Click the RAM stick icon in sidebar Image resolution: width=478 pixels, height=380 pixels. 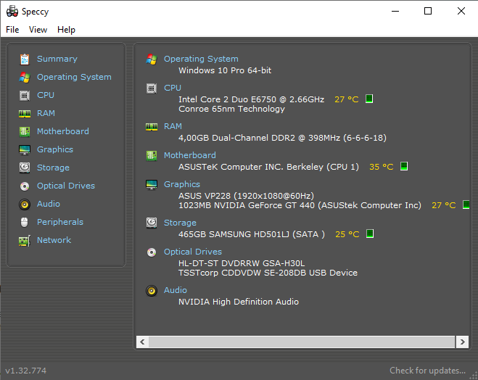point(25,114)
